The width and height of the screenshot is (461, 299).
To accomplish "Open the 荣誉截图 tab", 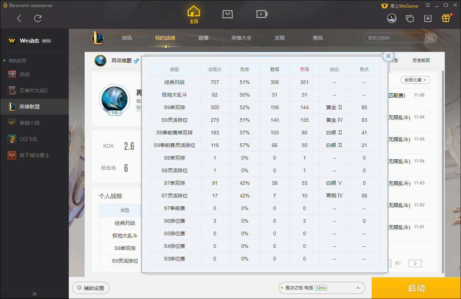I will click(x=421, y=61).
